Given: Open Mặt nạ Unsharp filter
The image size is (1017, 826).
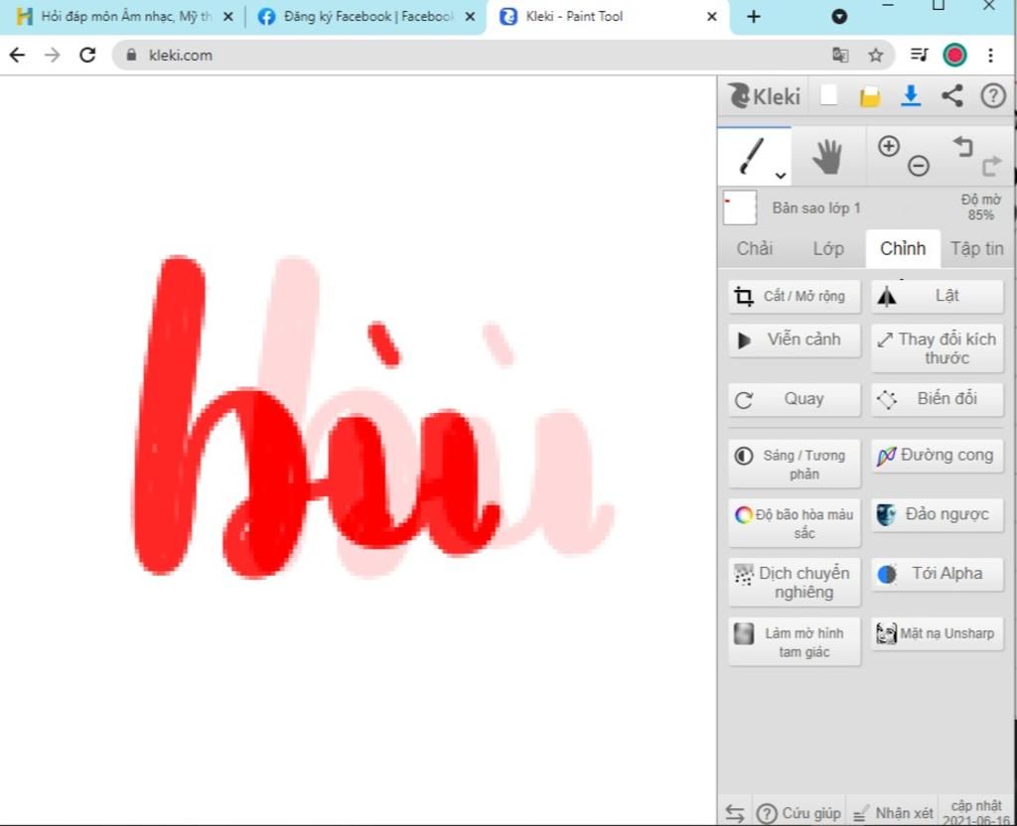Looking at the screenshot, I should click(938, 633).
